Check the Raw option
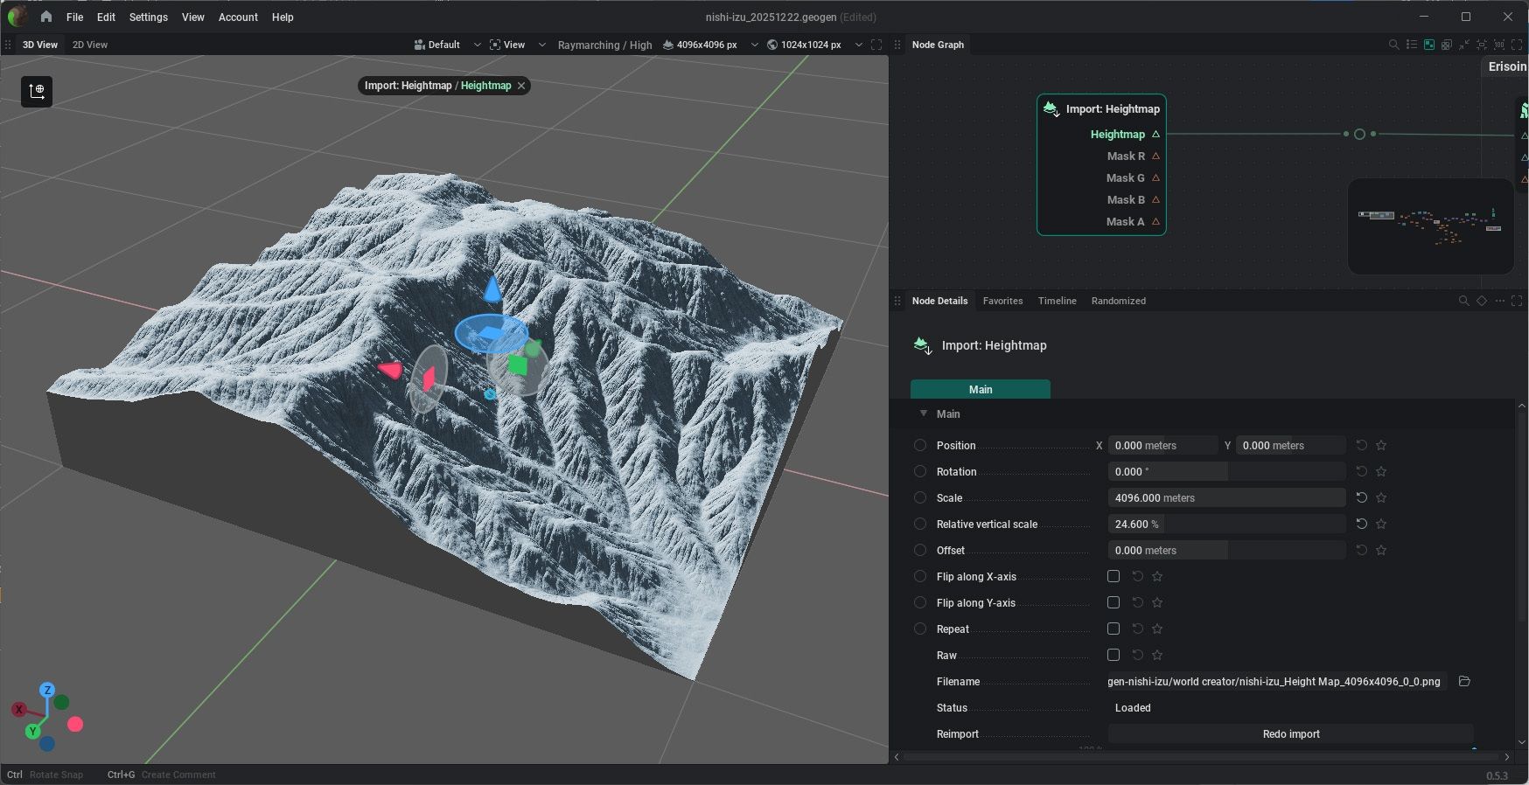 coord(1114,655)
